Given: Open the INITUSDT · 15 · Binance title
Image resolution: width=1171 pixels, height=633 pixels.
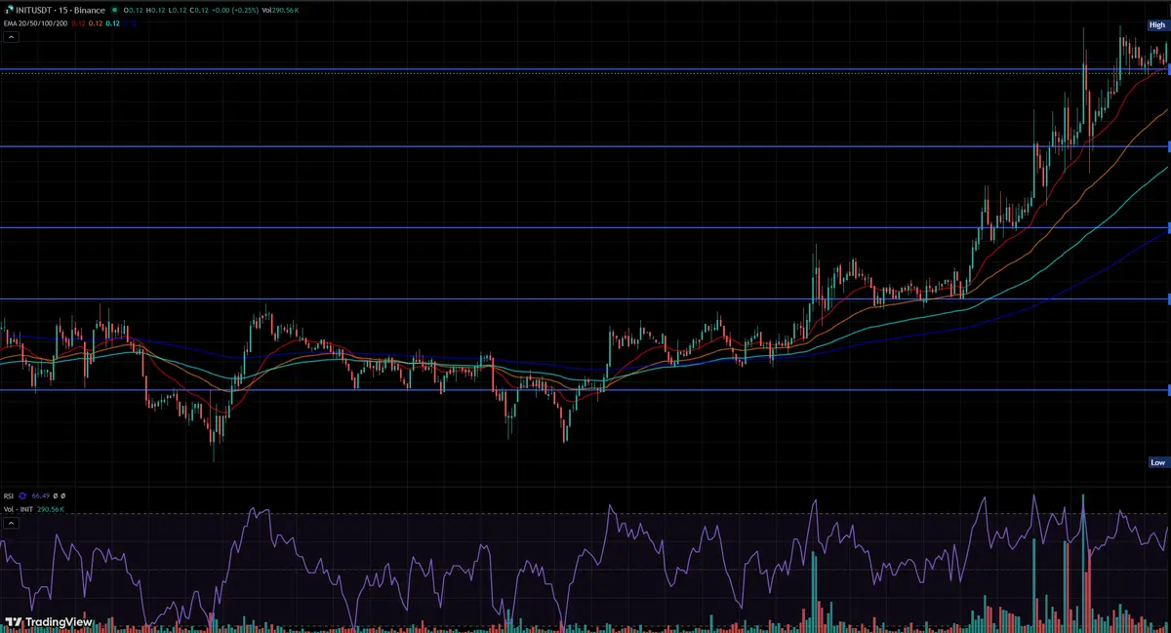Looking at the screenshot, I should click(x=61, y=11).
